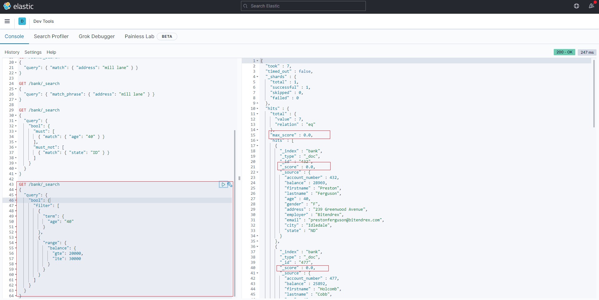The height and width of the screenshot is (300, 599).
Task: Click the D space avatar icon
Action: (22, 21)
